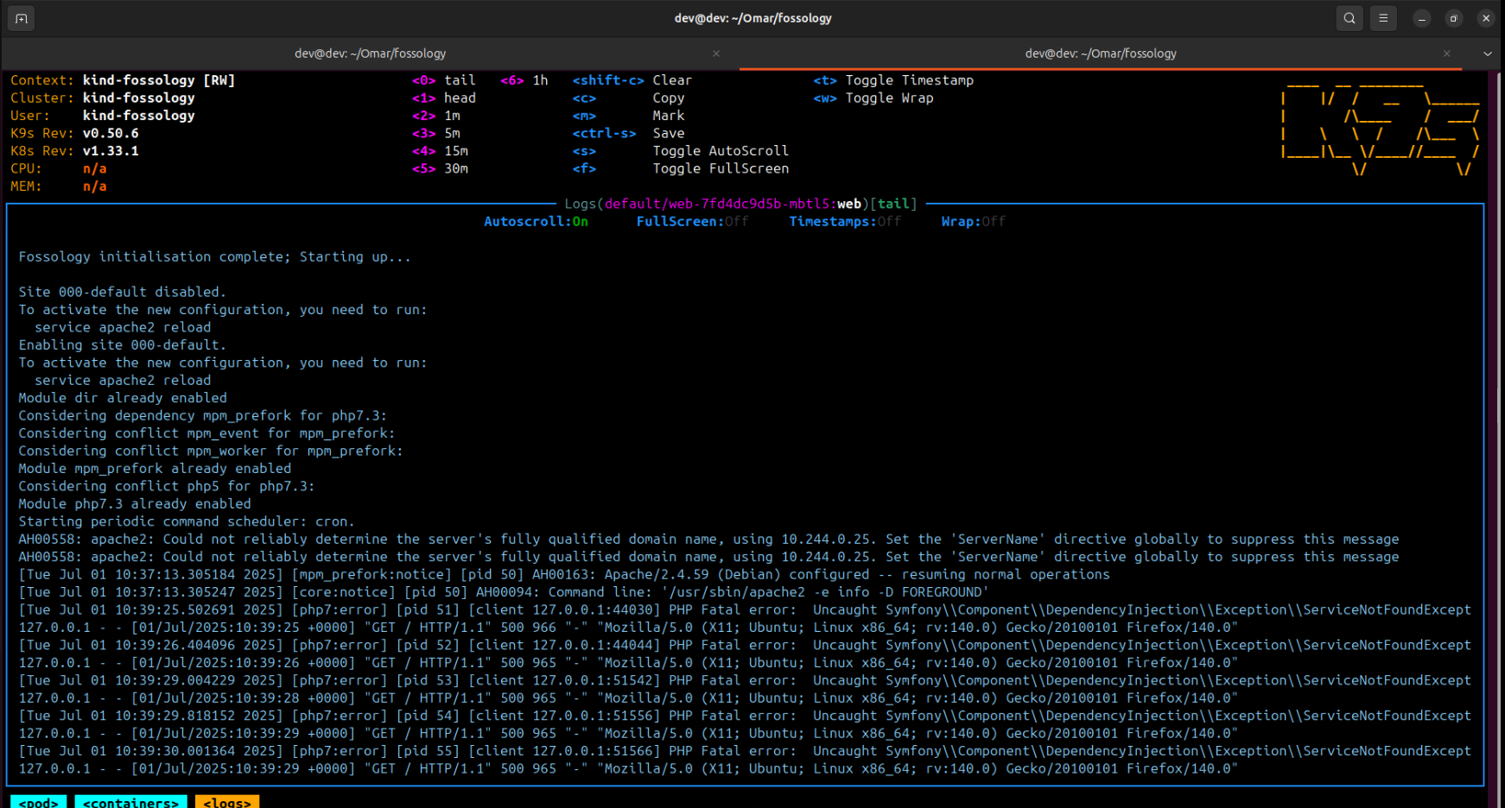Minimize the terminal window
This screenshot has width=1505, height=808.
[x=1421, y=18]
